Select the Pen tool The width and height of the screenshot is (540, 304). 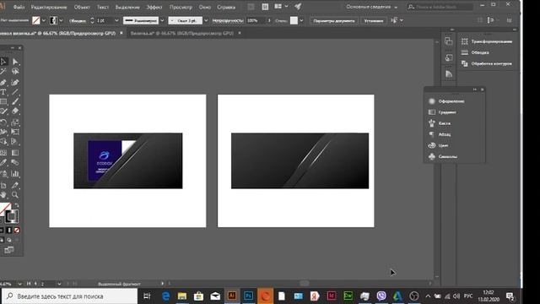[x=3, y=83]
